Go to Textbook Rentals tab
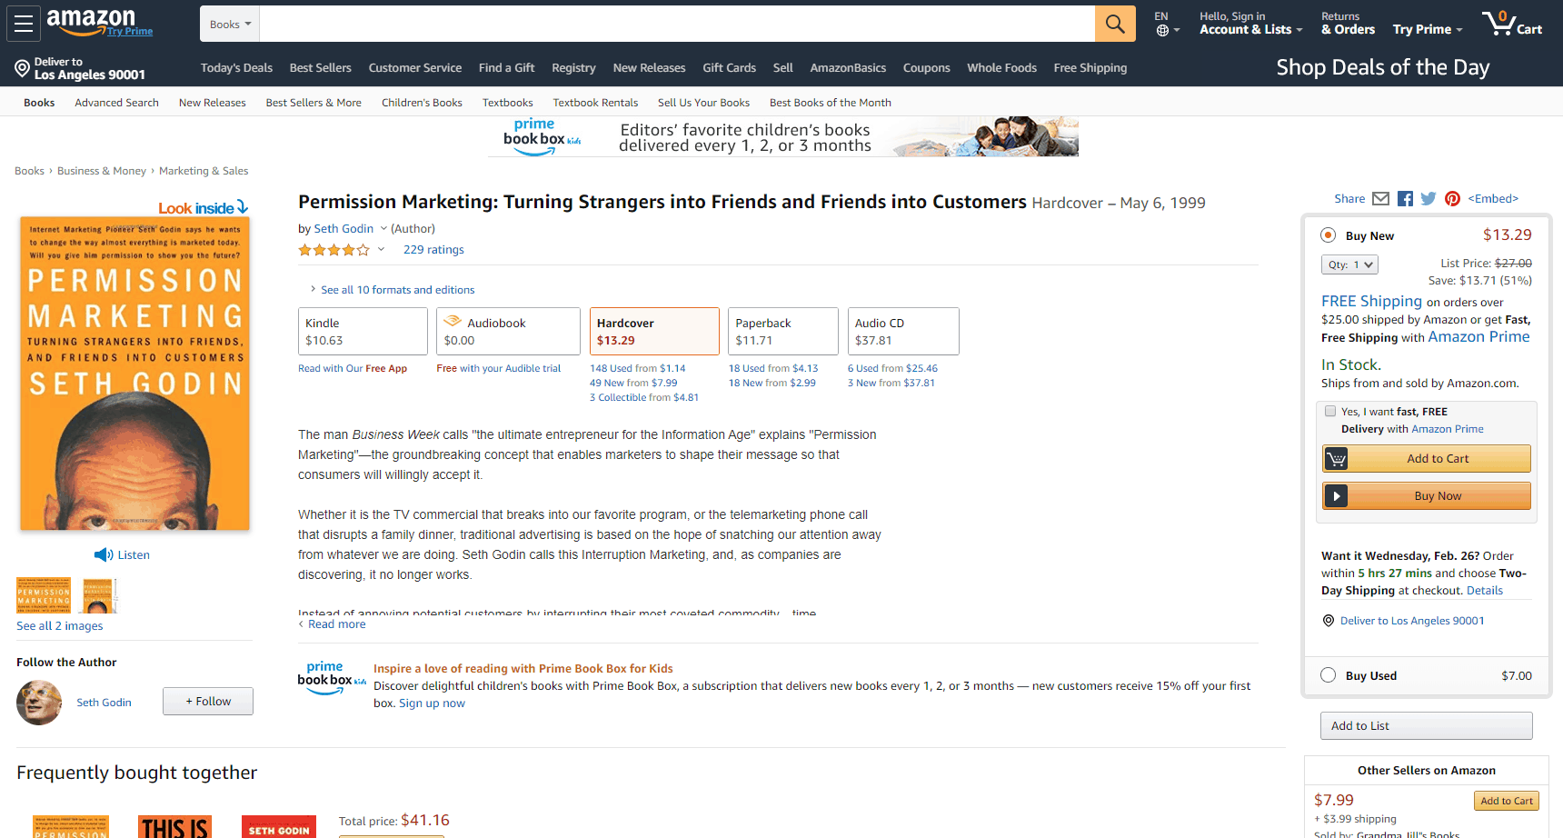Screen dimensions: 1563x838 point(595,103)
